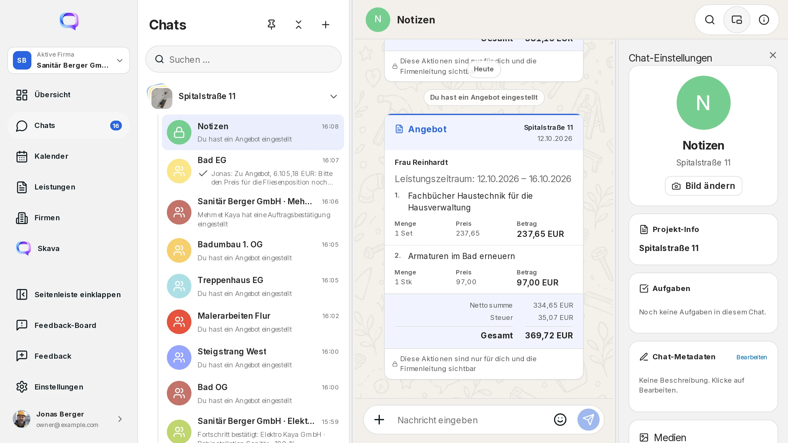Open the Feedback entry in sidebar
The width and height of the screenshot is (788, 443).
point(68,356)
